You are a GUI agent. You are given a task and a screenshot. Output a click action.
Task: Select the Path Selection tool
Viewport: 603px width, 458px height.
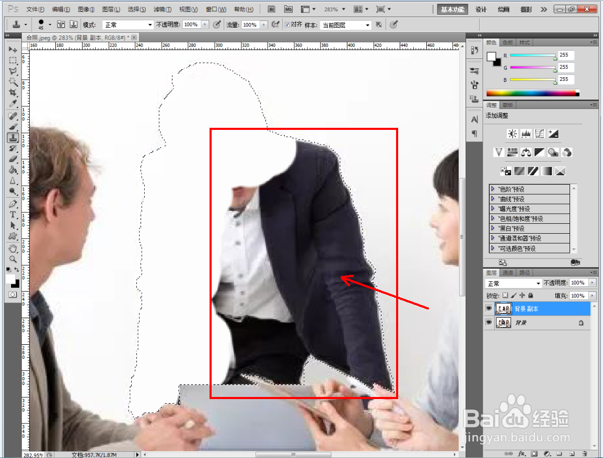point(13,225)
